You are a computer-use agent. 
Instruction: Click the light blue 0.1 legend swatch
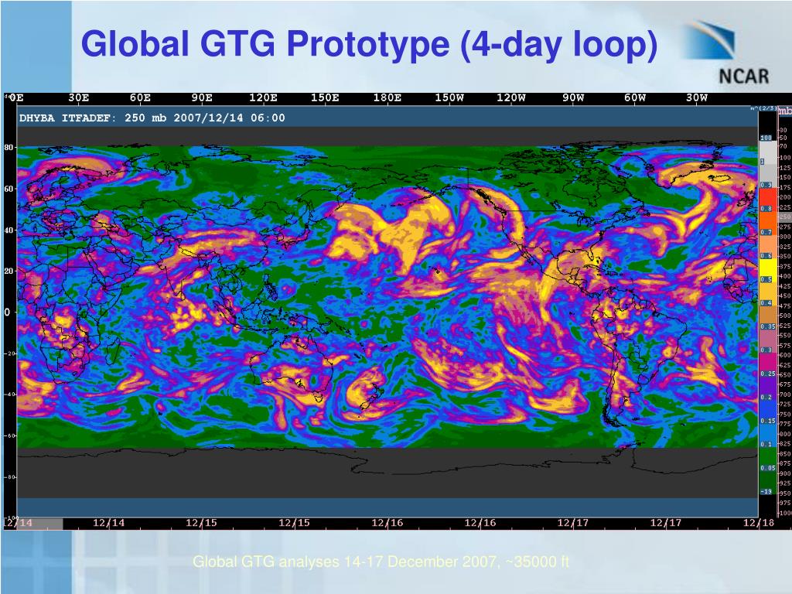click(x=768, y=436)
